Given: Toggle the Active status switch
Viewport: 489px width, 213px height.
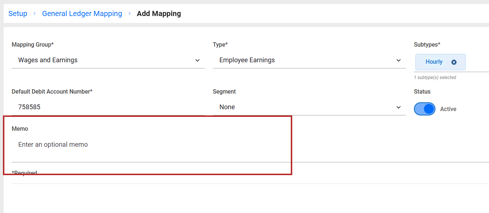Looking at the screenshot, I should (x=425, y=109).
